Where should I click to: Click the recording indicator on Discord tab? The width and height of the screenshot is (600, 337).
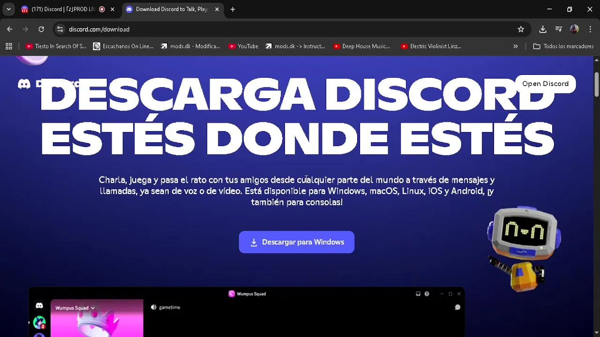click(x=102, y=9)
